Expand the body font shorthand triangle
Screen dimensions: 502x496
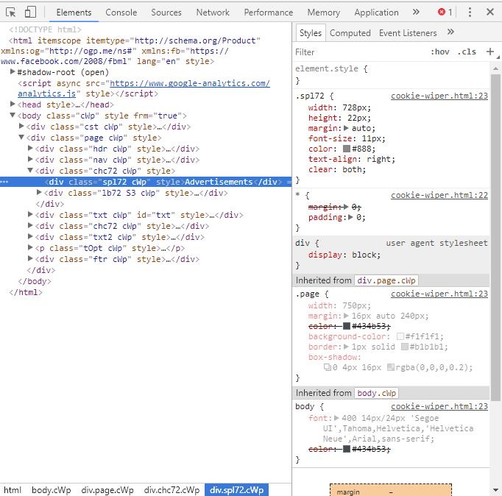pos(336,418)
